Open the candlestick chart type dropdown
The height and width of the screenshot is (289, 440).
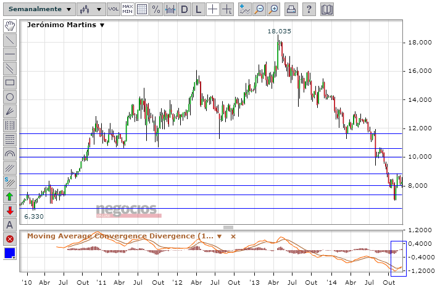91,9
